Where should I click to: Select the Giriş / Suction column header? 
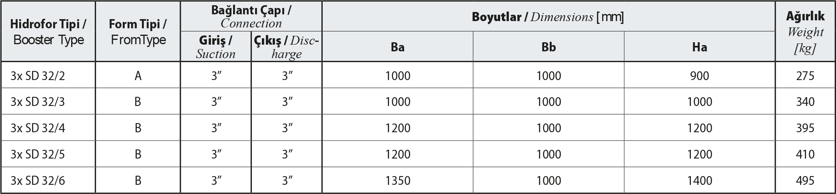216,47
